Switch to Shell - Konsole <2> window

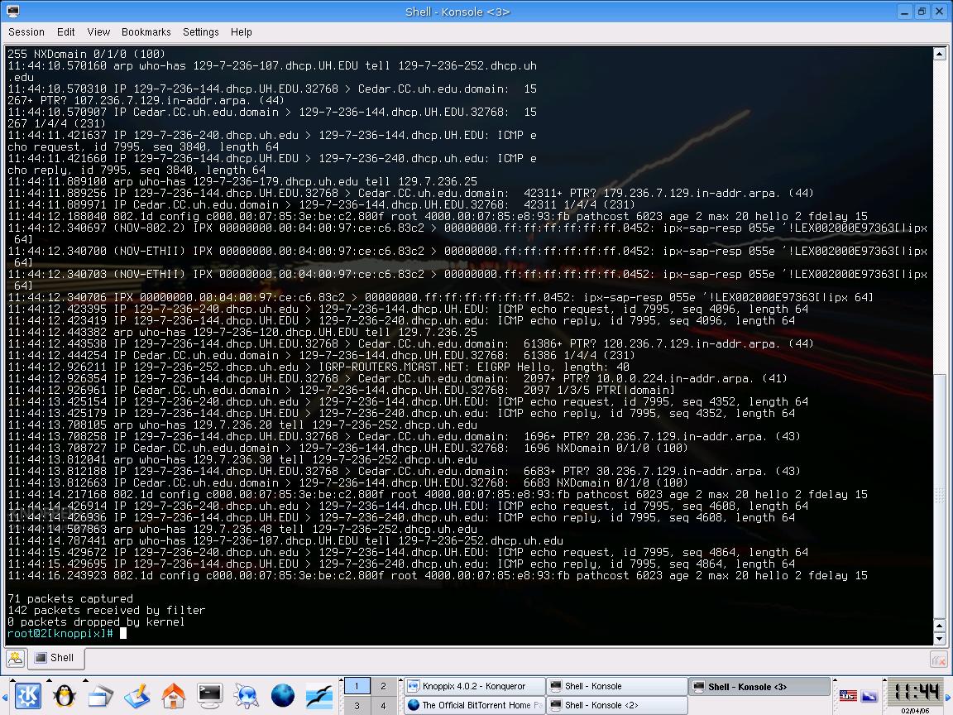pyautogui.click(x=617, y=705)
